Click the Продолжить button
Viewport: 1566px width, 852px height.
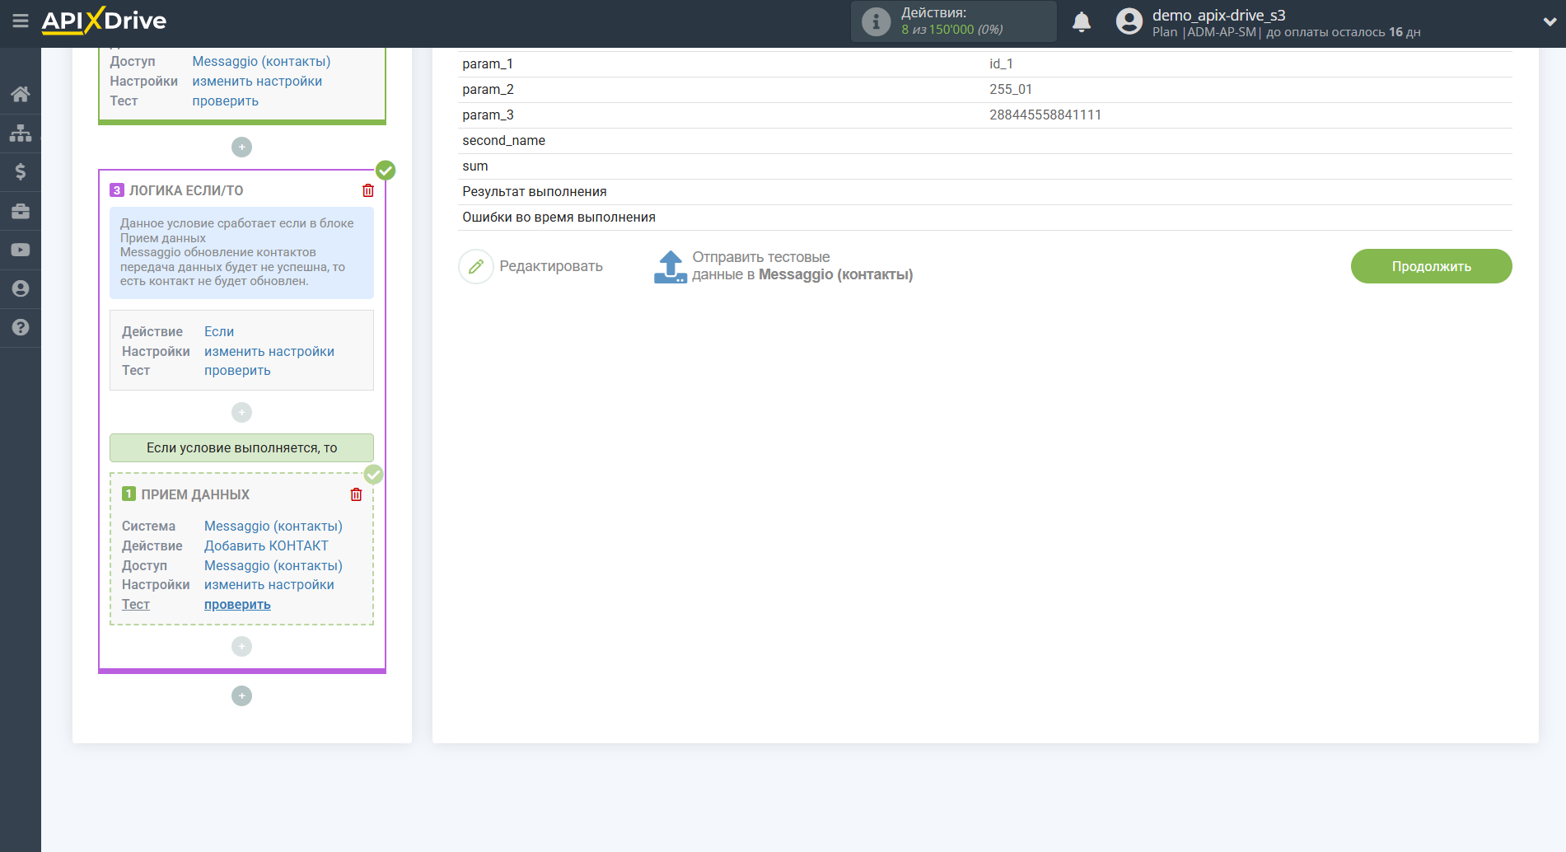(x=1431, y=266)
